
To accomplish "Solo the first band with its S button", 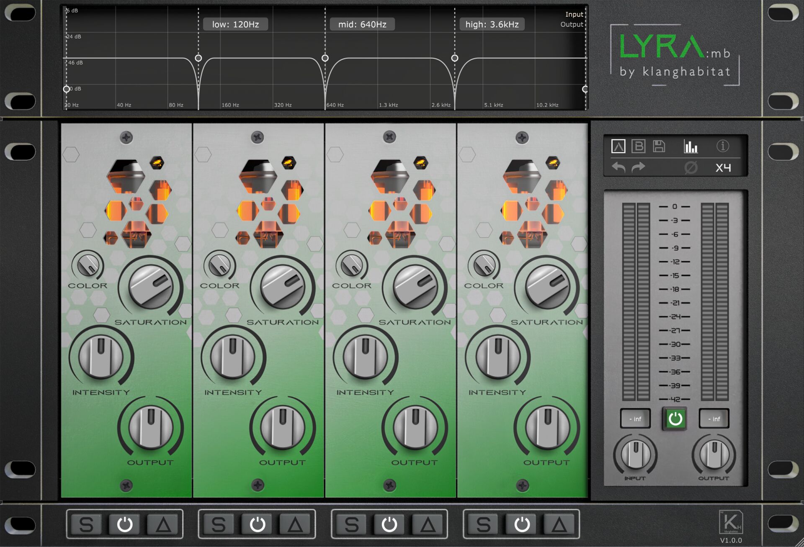I will 86,524.
